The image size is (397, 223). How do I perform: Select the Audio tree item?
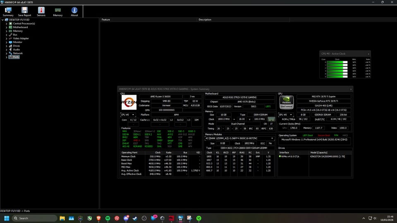tap(16, 50)
